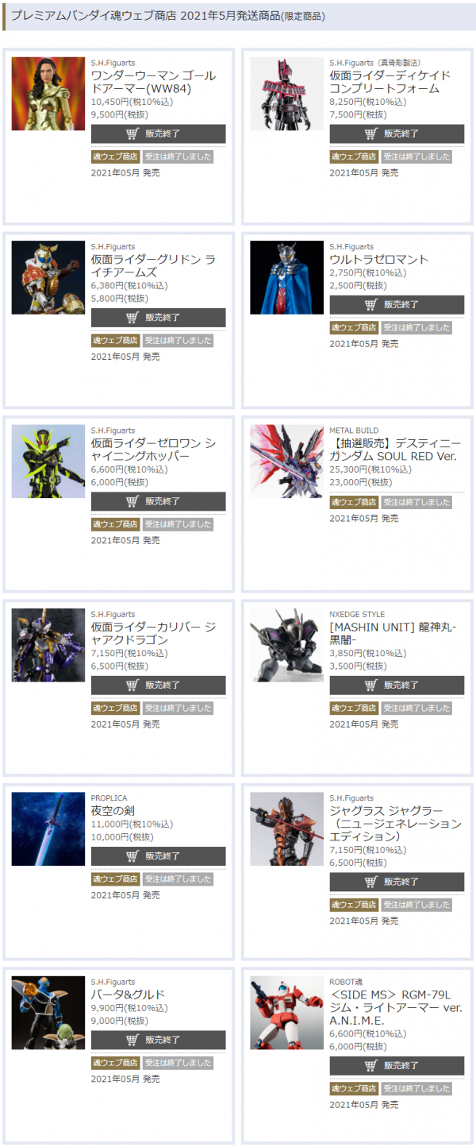Click 販売終了 button for 仮面ライダーグリドン

(158, 318)
